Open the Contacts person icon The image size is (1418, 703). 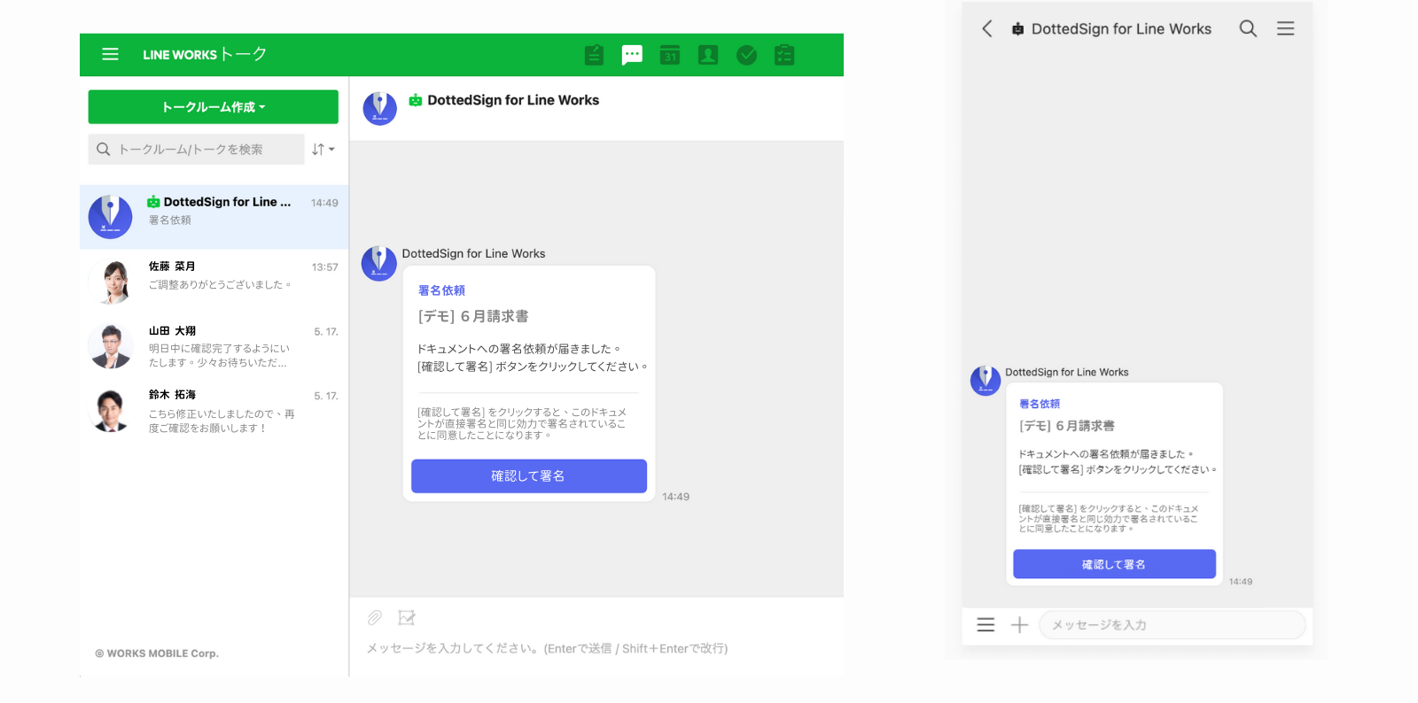708,55
